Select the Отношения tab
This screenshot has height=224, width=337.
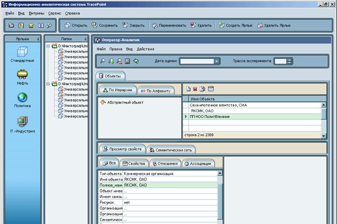(165, 164)
